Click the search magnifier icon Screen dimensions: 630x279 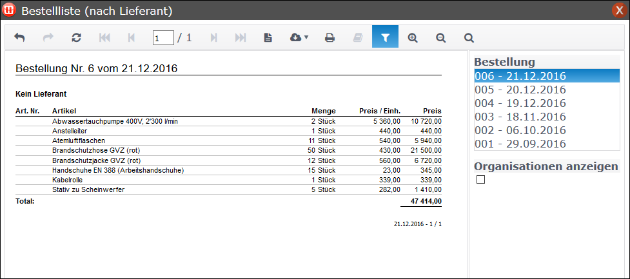click(x=469, y=38)
